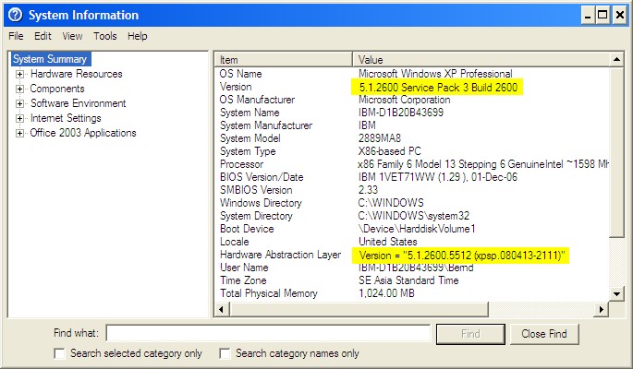The height and width of the screenshot is (369, 633).
Task: Click the Value column header
Action: [x=481, y=60]
